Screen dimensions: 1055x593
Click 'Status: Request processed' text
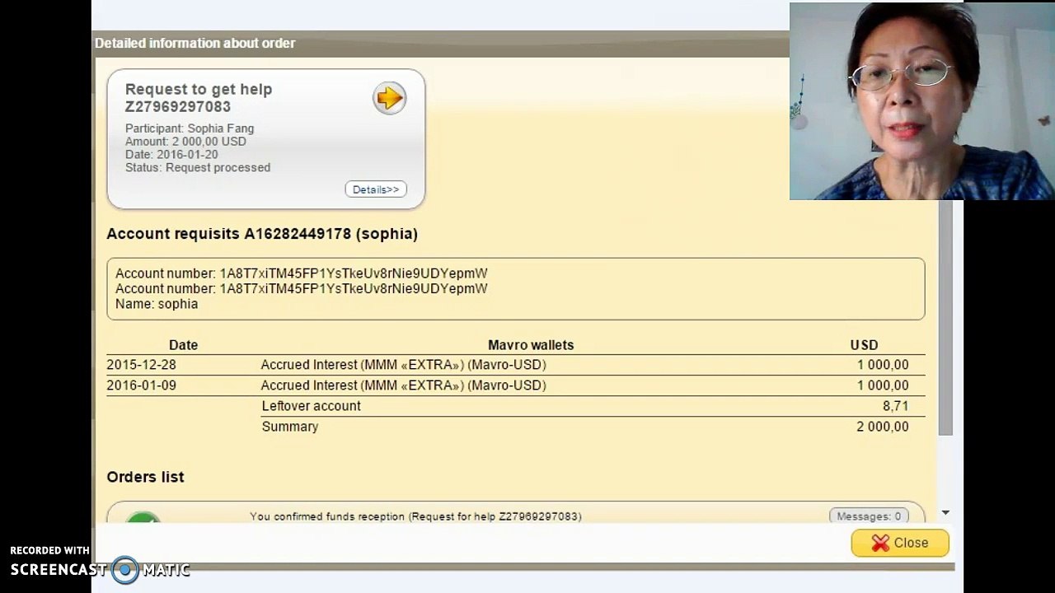(x=198, y=167)
